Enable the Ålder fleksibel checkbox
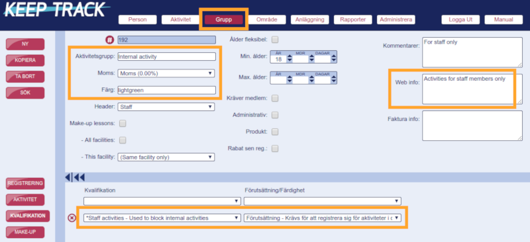The image size is (530, 242). pyautogui.click(x=275, y=40)
